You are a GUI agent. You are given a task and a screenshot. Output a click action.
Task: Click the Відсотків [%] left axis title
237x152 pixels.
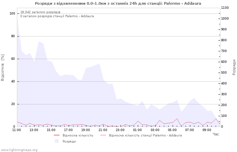click(3, 68)
